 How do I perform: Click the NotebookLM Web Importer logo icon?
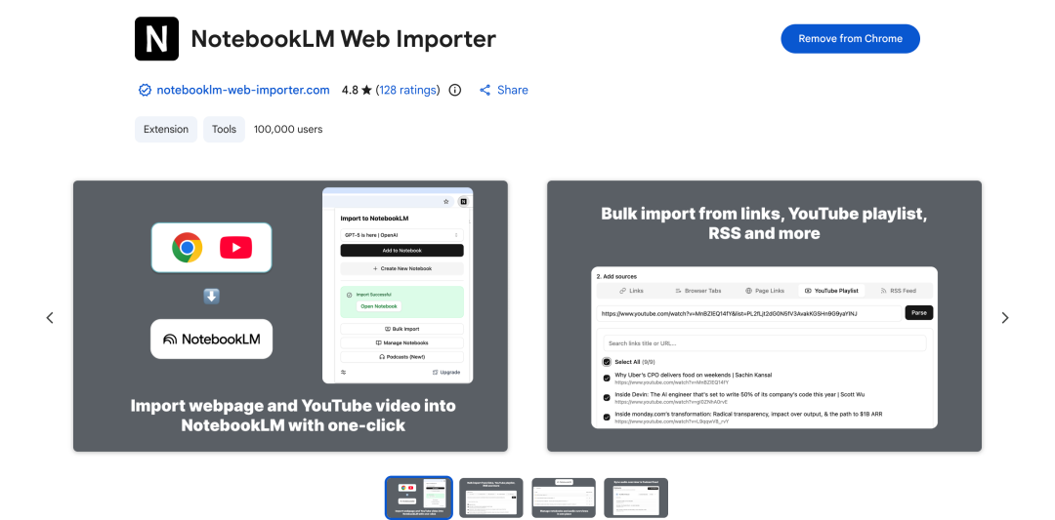(x=156, y=39)
